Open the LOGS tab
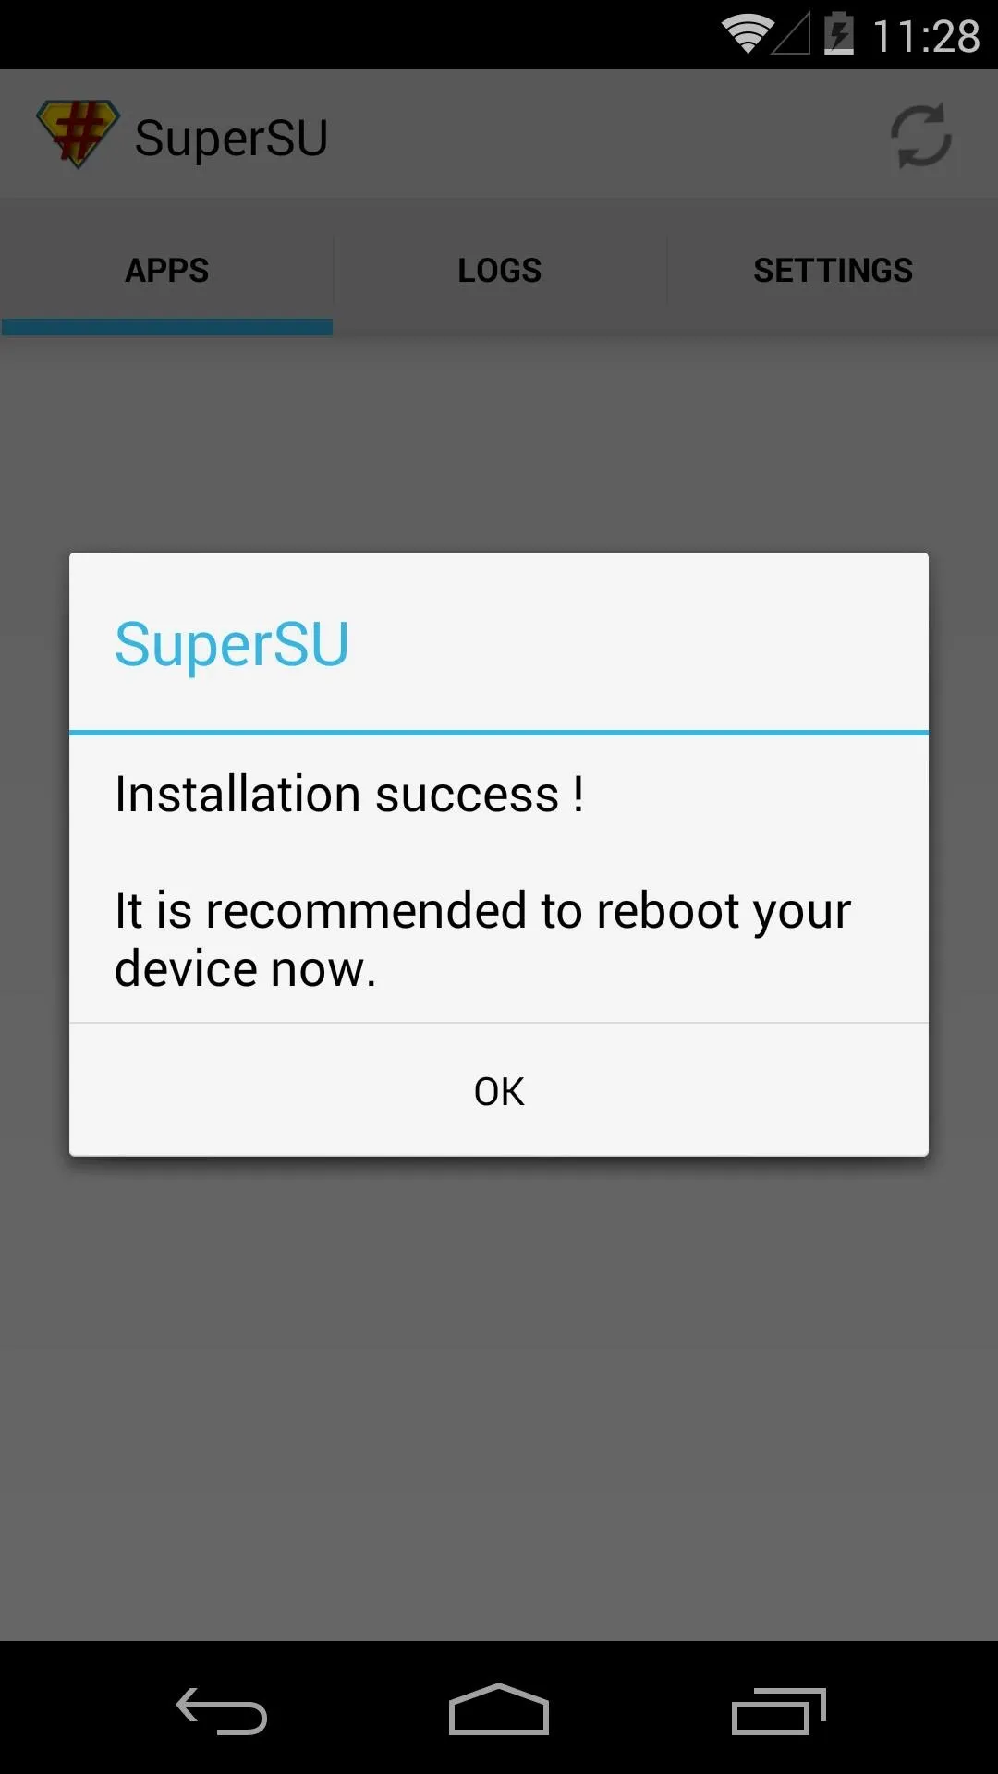Image resolution: width=998 pixels, height=1774 pixels. (500, 270)
